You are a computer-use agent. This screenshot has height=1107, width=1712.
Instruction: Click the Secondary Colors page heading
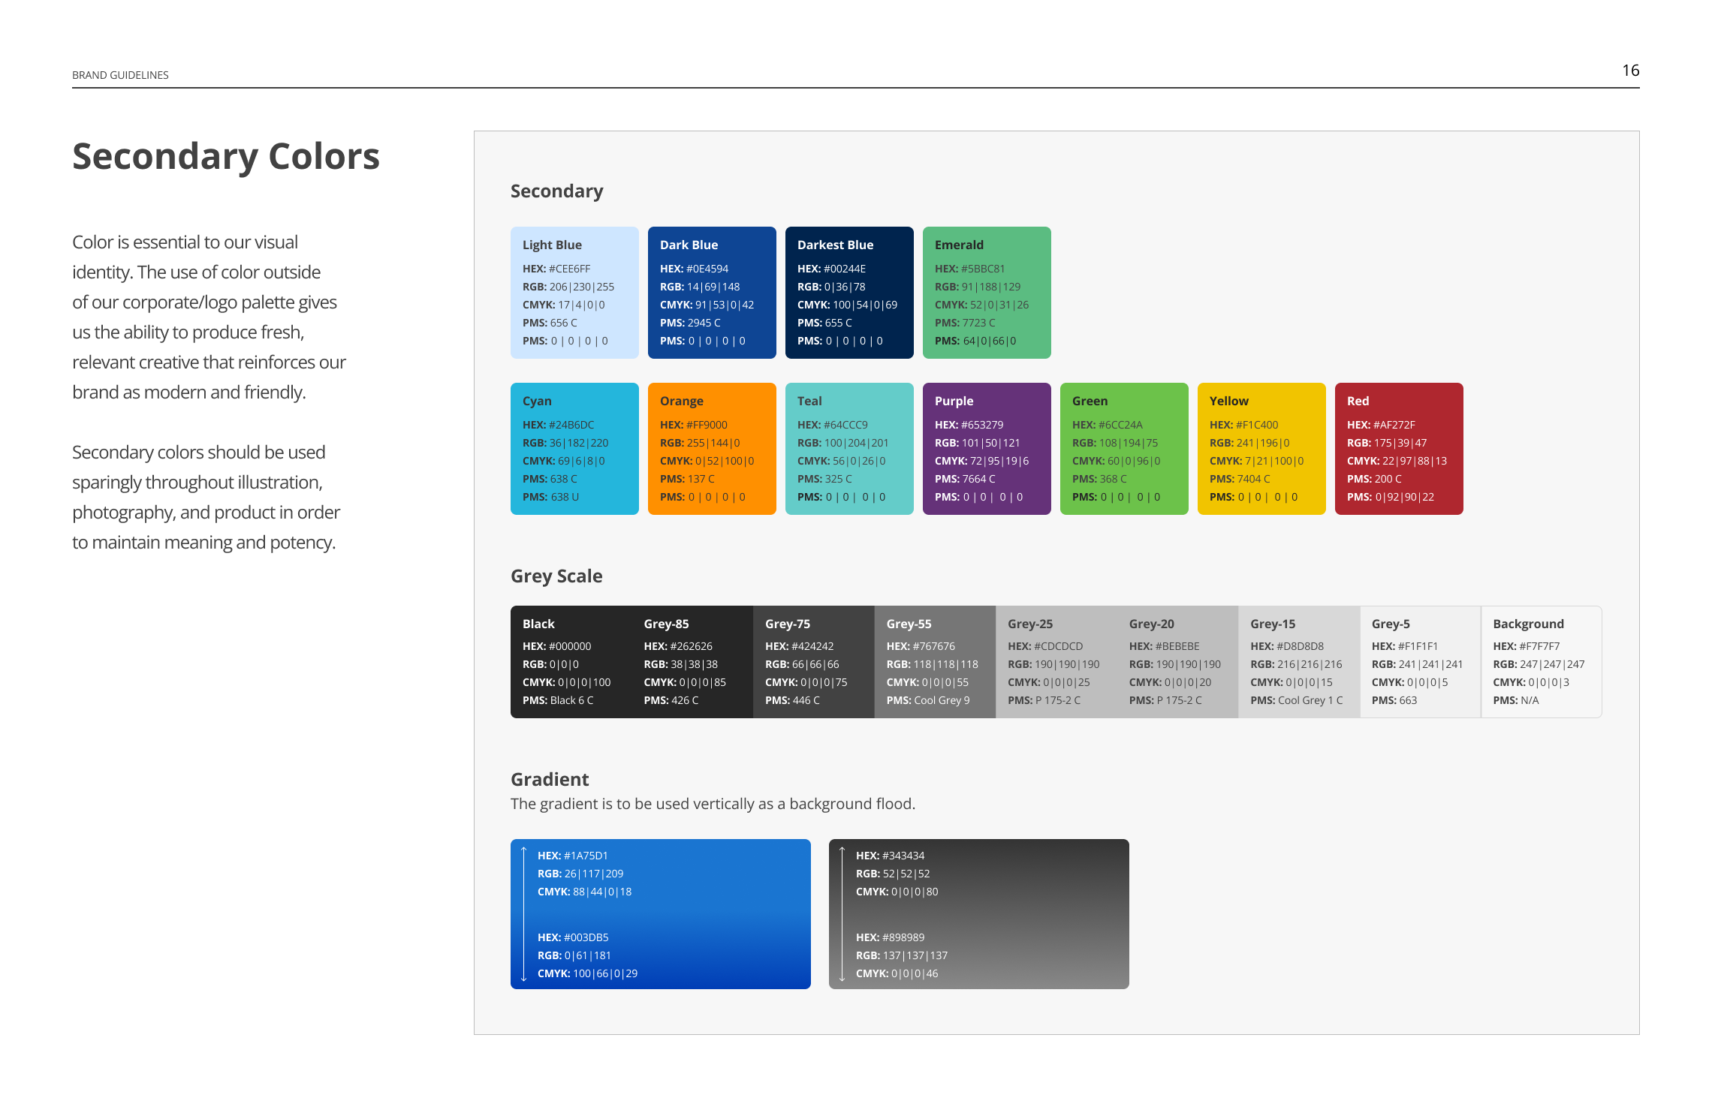(x=226, y=157)
